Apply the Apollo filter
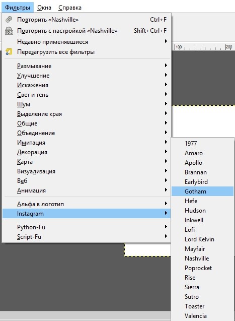Viewport: 235px width, 321px height. tap(202, 163)
